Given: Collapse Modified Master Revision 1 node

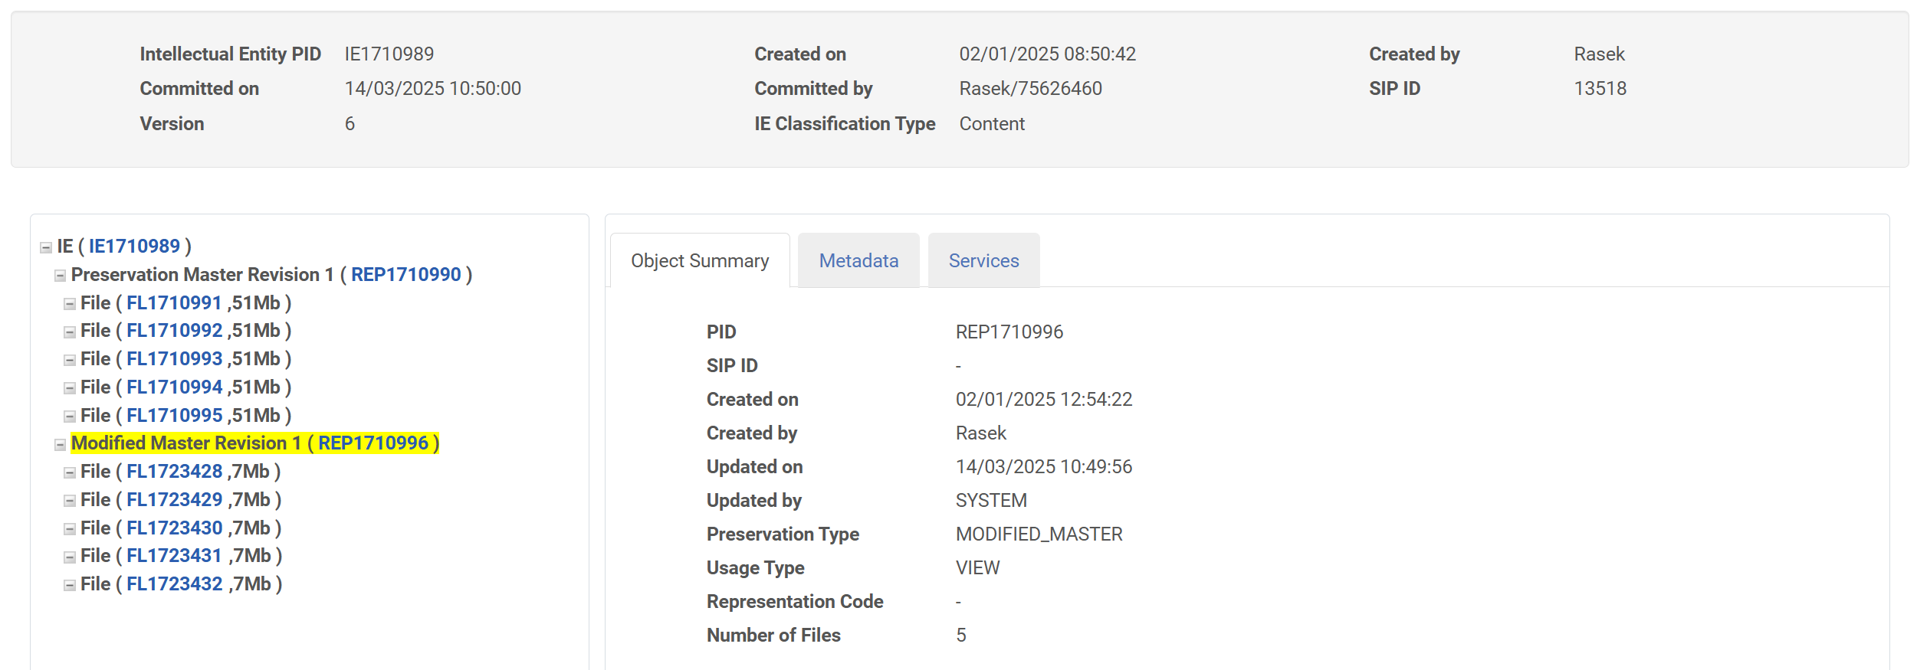Looking at the screenshot, I should 60,444.
